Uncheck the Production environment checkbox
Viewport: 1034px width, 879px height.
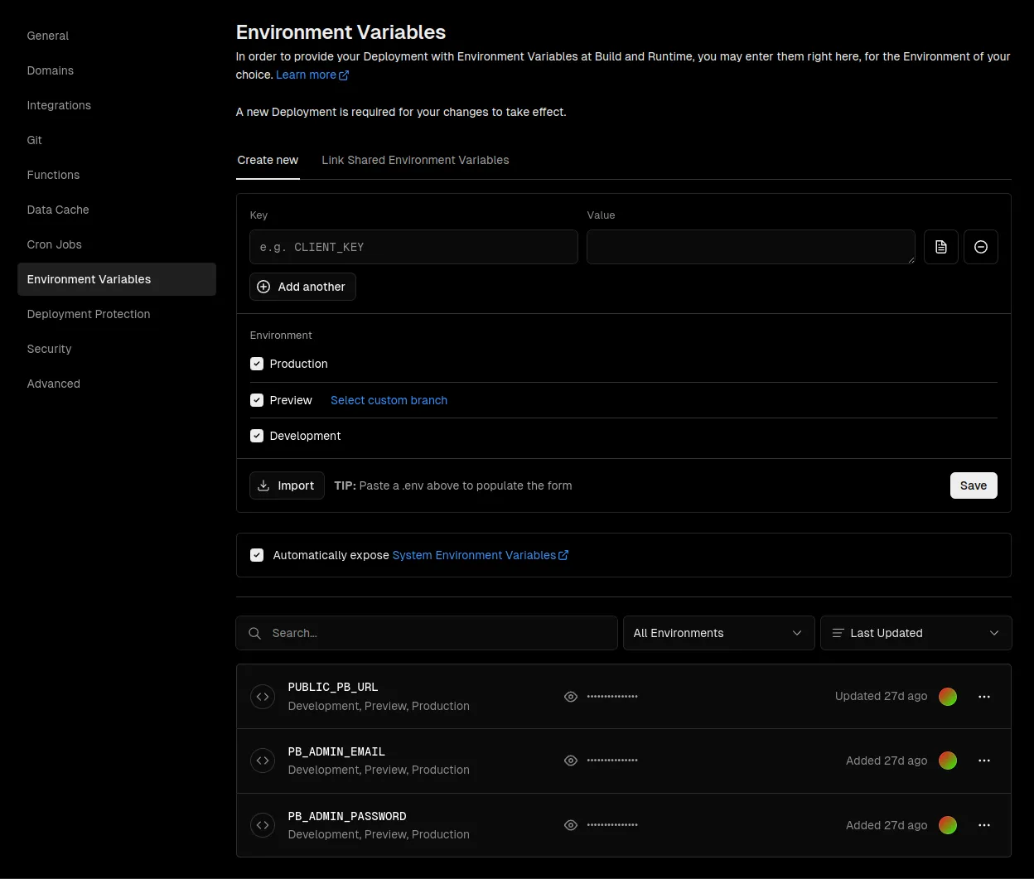click(x=257, y=364)
